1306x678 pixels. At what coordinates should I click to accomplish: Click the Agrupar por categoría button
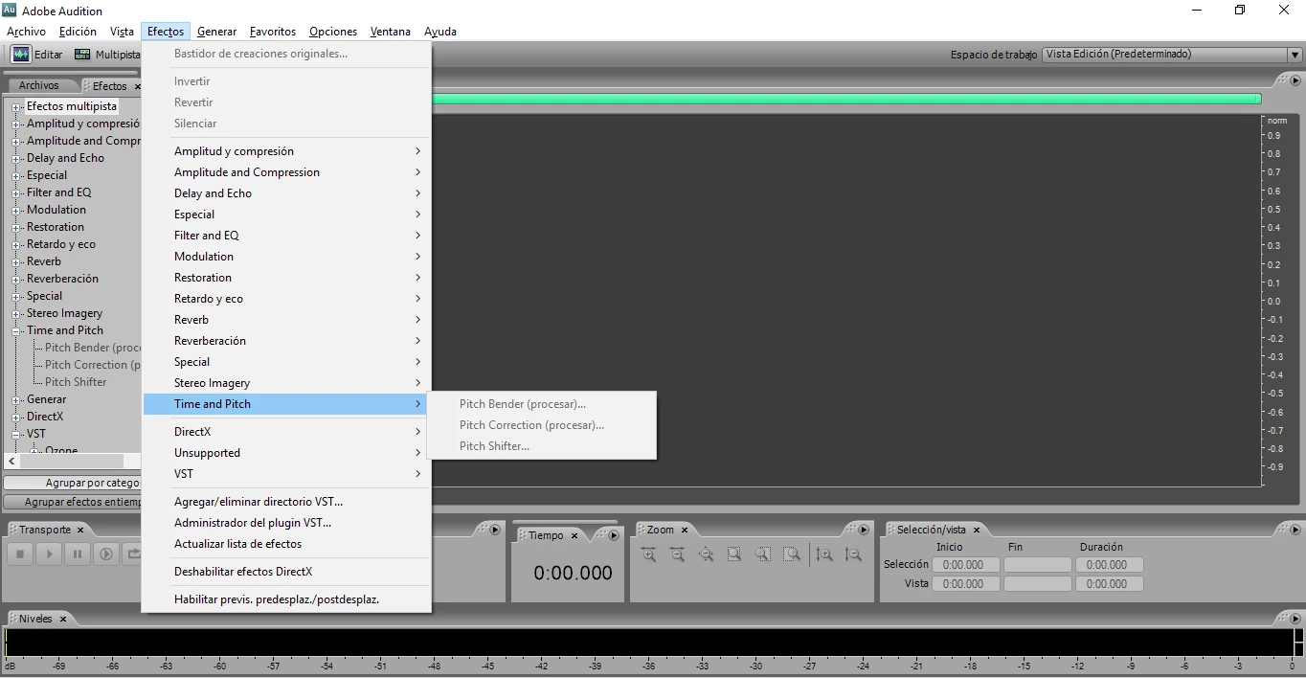click(73, 484)
